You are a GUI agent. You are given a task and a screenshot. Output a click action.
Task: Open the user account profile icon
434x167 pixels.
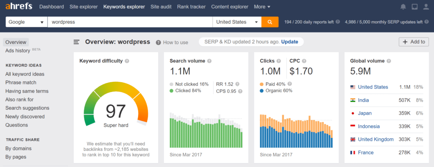(426, 7)
